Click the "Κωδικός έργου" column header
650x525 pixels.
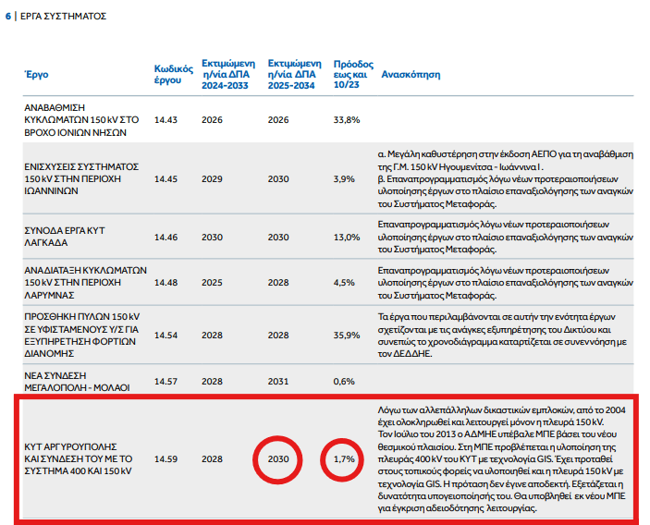tap(173, 74)
